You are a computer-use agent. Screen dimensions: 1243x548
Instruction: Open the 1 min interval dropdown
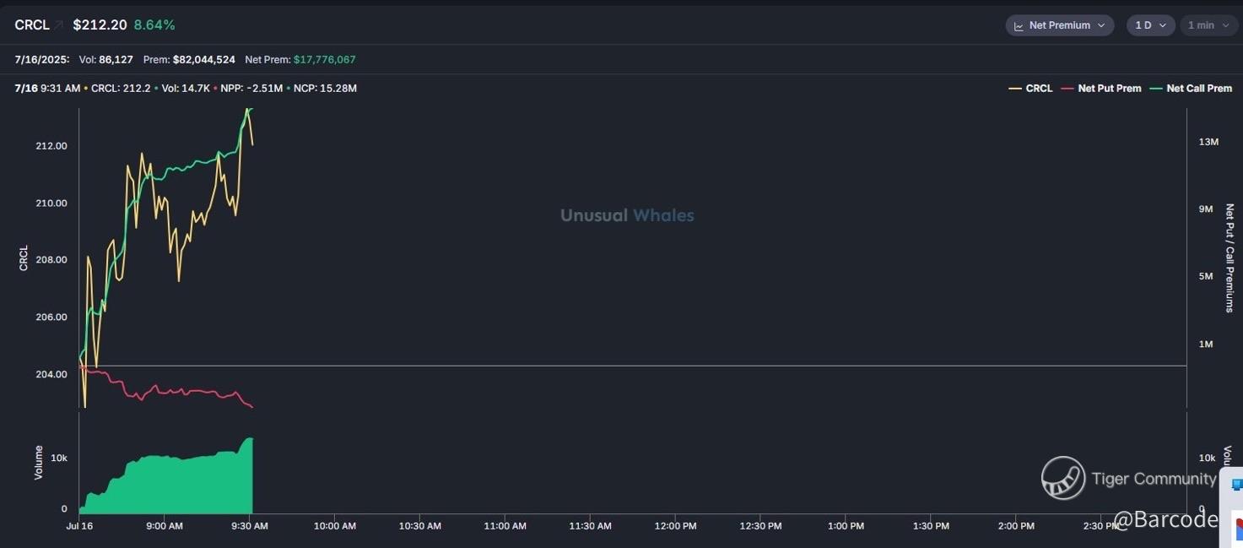[1208, 25]
